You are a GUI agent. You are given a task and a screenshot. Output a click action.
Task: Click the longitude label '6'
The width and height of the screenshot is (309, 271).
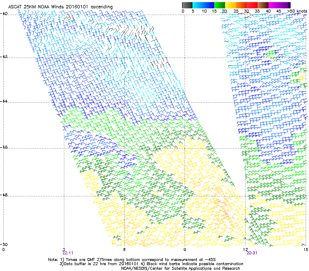[x=124, y=249]
